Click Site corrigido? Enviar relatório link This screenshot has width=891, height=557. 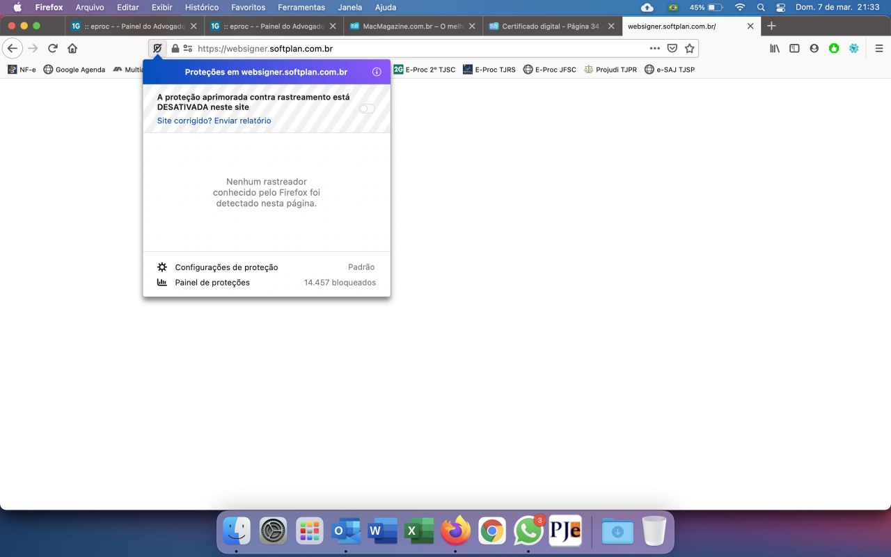click(214, 121)
